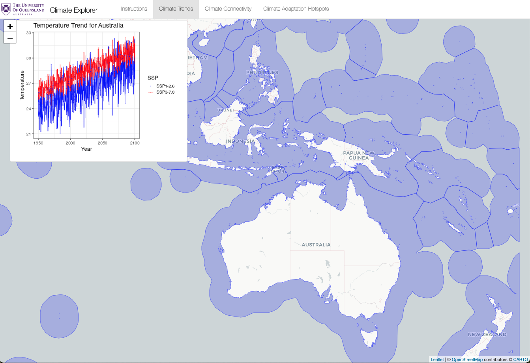Click the INDONESIA map label
This screenshot has width=530, height=363.
(240, 141)
